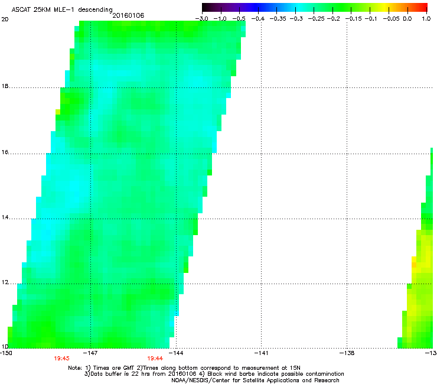Click the title 'ASCAT 25KM MLE-1 descending'
The image size is (437, 384).
[62, 9]
